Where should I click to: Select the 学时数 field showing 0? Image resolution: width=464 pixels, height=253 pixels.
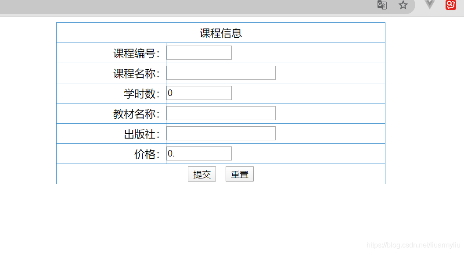click(x=198, y=93)
